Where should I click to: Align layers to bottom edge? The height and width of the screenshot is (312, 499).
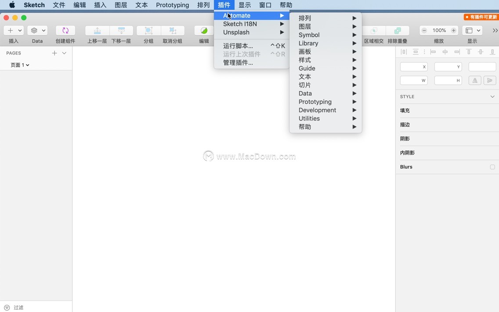coord(492,51)
